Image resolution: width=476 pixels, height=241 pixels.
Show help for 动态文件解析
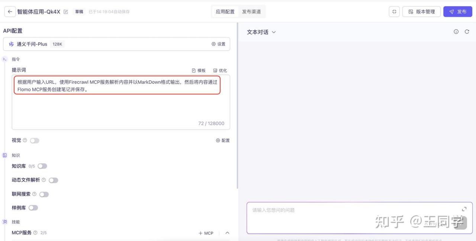[44, 180]
